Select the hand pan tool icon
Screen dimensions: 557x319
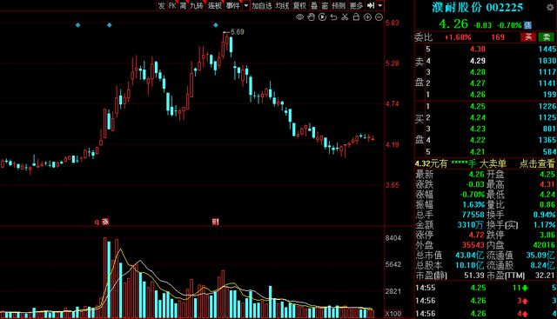coord(311,17)
